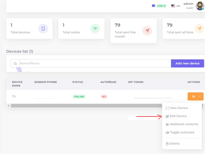Select View Device from actions menu
205x154 pixels.
click(179, 108)
